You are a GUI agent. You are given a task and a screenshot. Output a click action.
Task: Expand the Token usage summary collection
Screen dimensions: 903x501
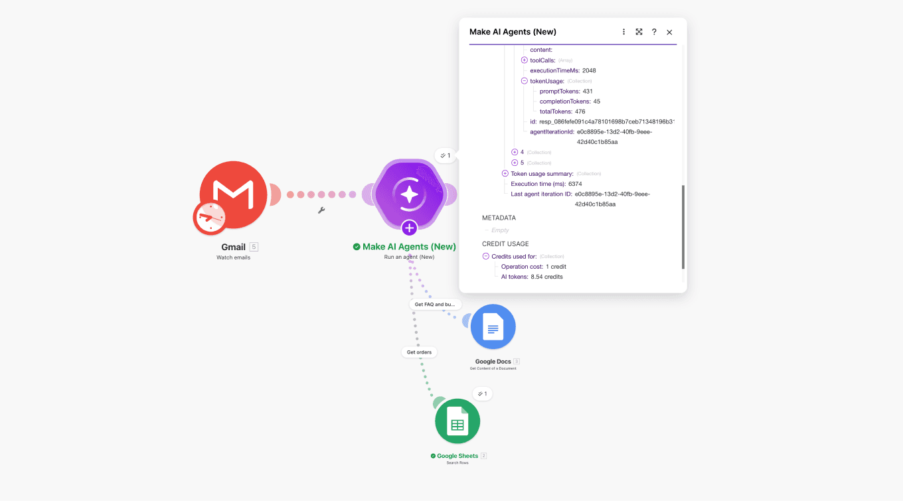tap(505, 173)
